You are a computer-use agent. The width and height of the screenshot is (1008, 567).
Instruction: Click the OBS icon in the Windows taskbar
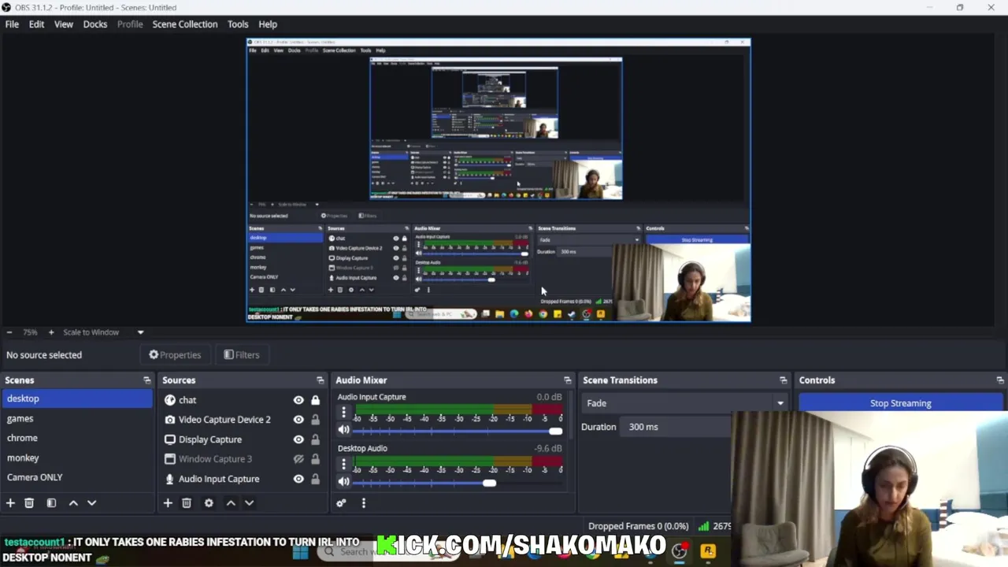click(679, 551)
